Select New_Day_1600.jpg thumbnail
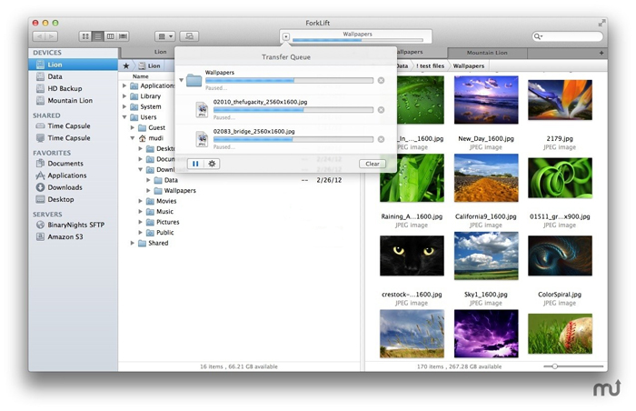 486,100
